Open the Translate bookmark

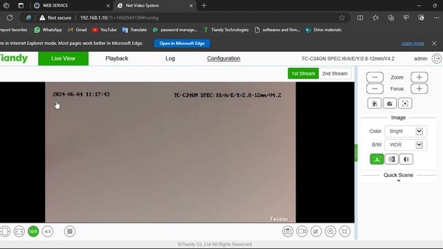134,30
